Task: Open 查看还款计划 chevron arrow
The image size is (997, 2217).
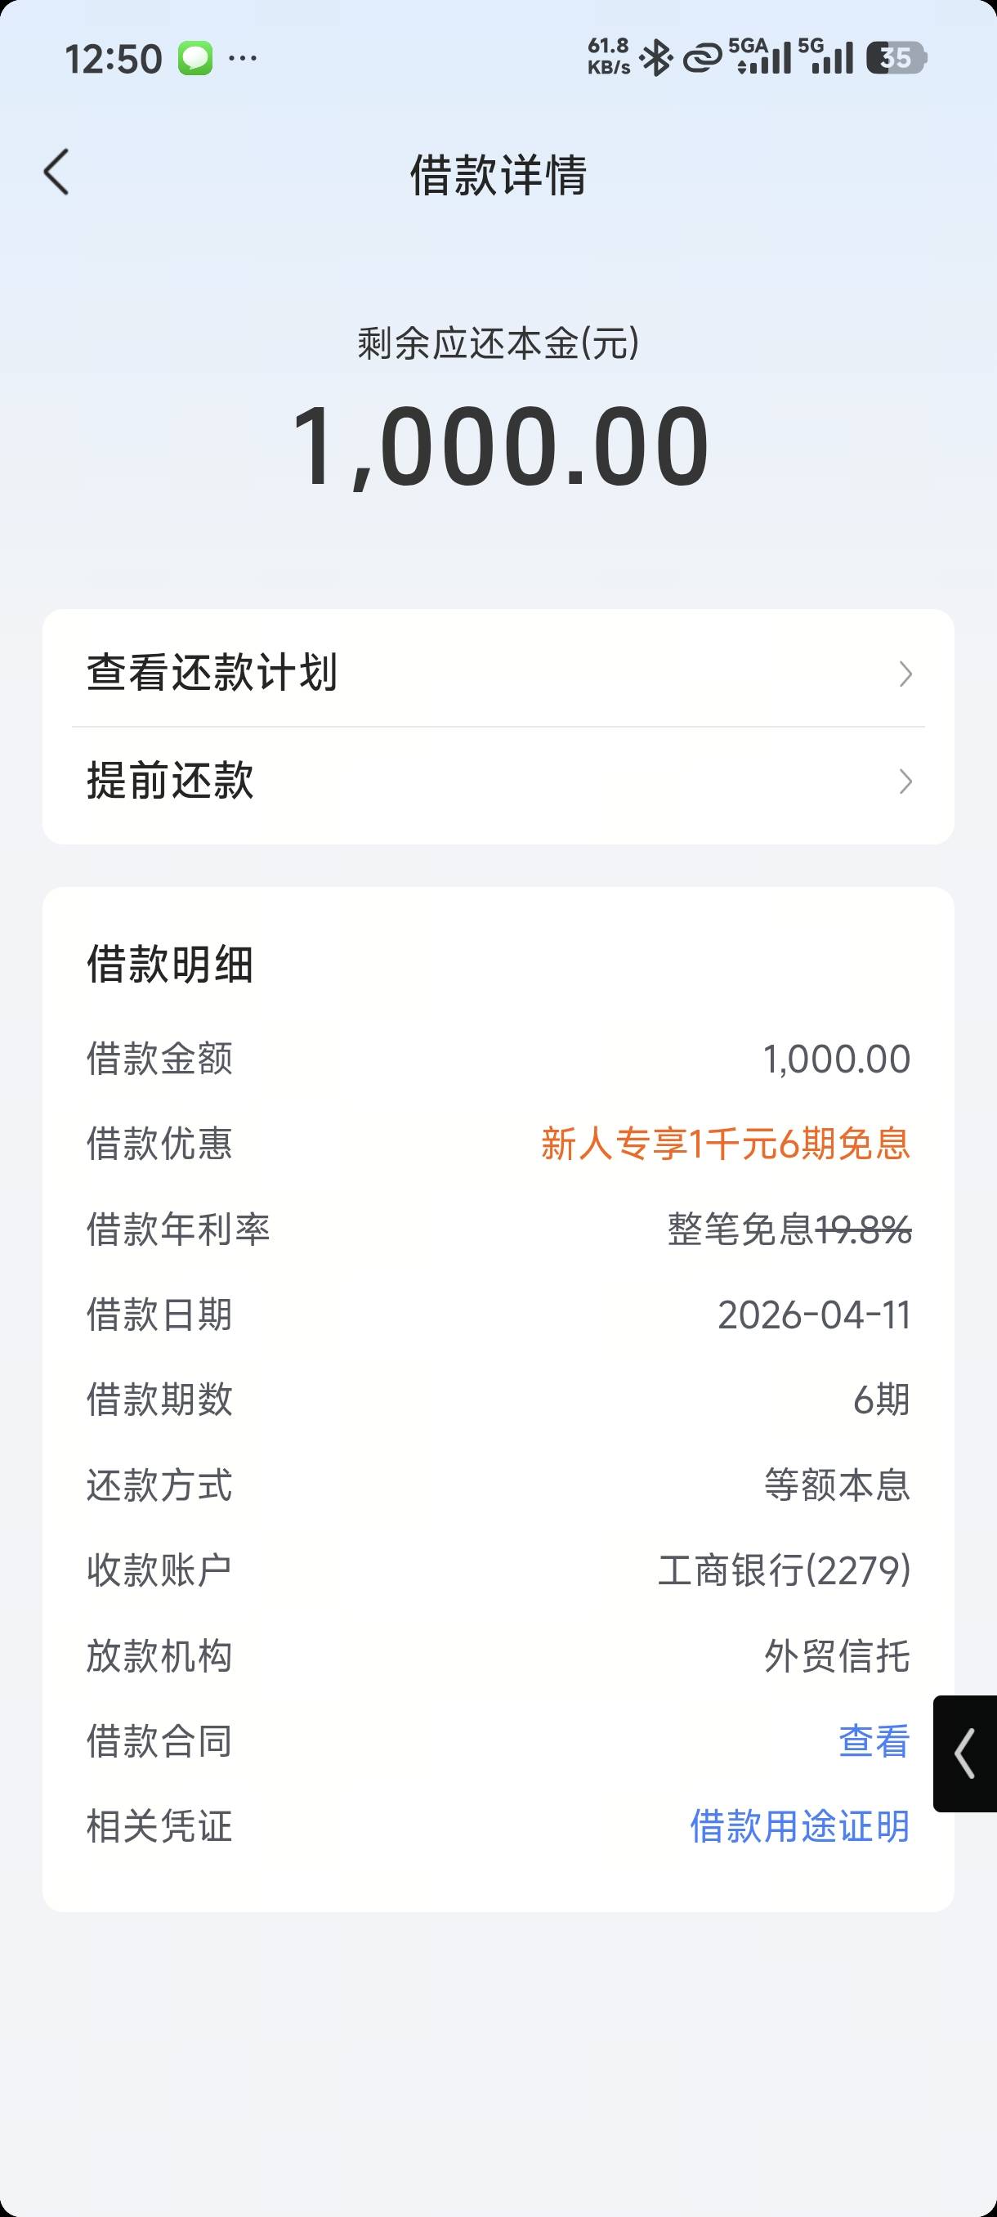Action: (905, 674)
